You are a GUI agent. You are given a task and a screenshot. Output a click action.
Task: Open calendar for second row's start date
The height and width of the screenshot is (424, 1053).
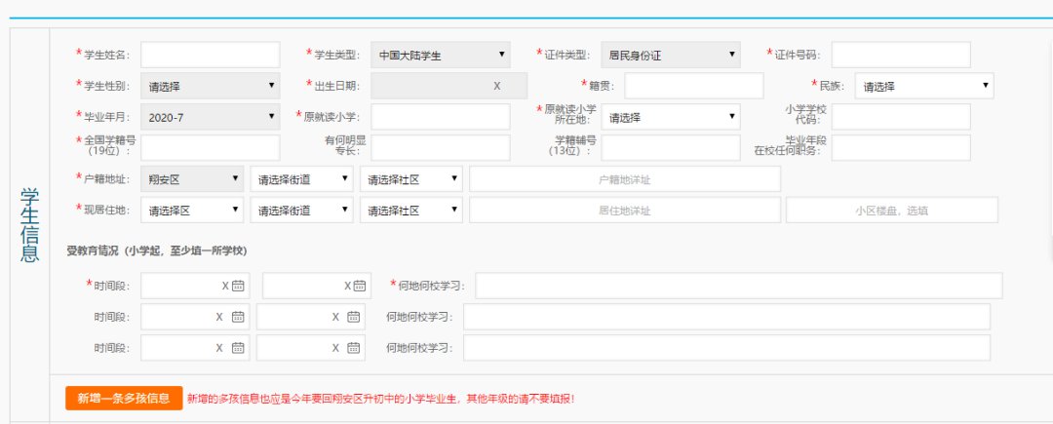coord(238,317)
